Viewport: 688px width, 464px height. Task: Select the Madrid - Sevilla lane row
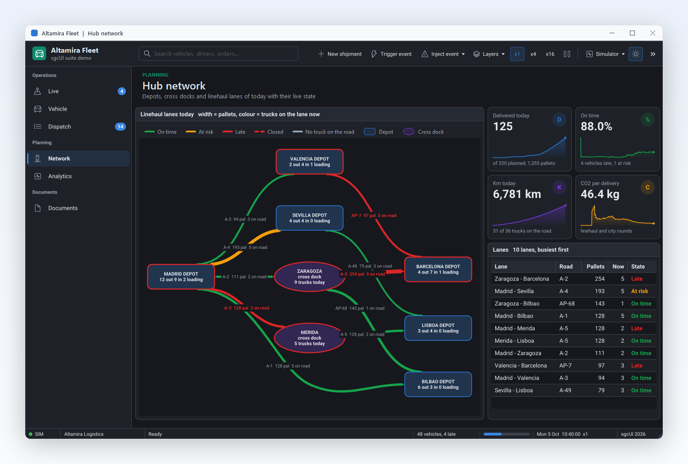coord(574,291)
